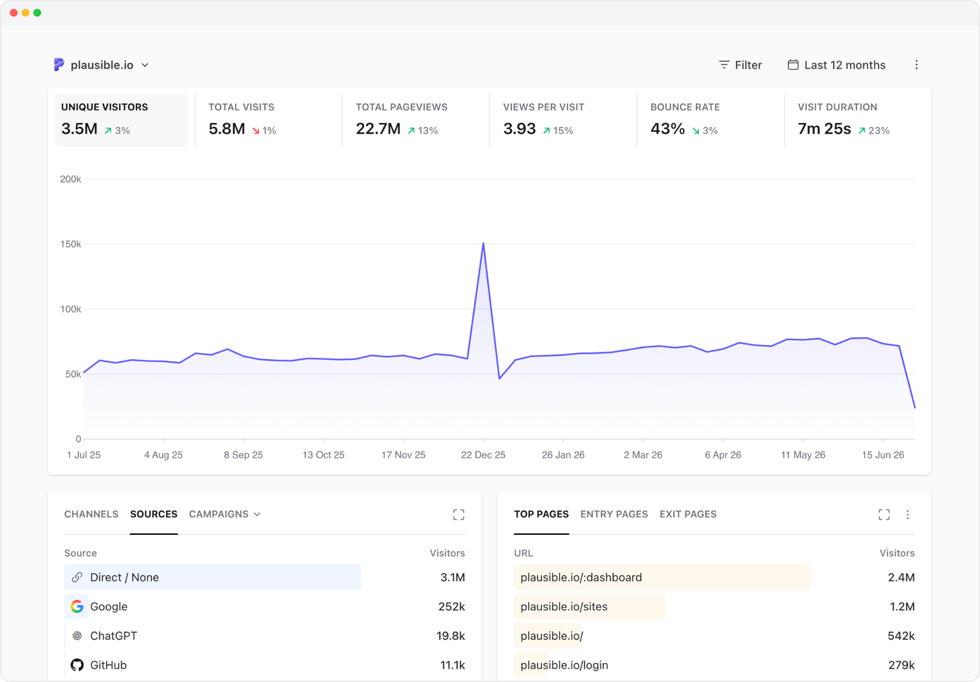Click the filter lines icon
Screen dimensions: 980x682
tap(724, 65)
